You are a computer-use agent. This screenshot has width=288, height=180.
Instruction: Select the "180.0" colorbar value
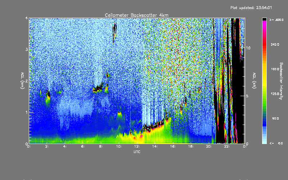coord(275,69)
